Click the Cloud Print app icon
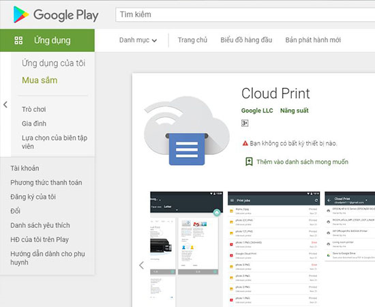This screenshot has height=307, width=375. pos(187,131)
